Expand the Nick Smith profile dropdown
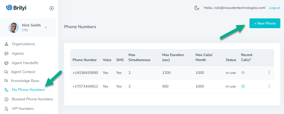The width and height of the screenshot is (284, 114). tap(46, 27)
